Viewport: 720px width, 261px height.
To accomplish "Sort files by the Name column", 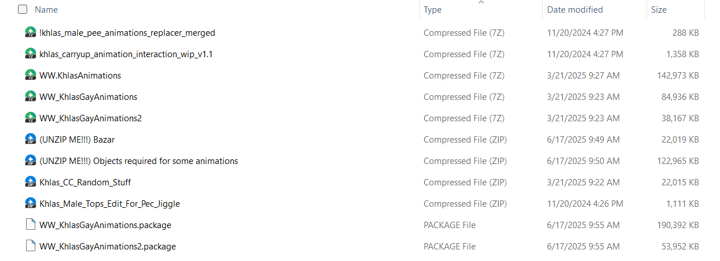I will [x=46, y=10].
